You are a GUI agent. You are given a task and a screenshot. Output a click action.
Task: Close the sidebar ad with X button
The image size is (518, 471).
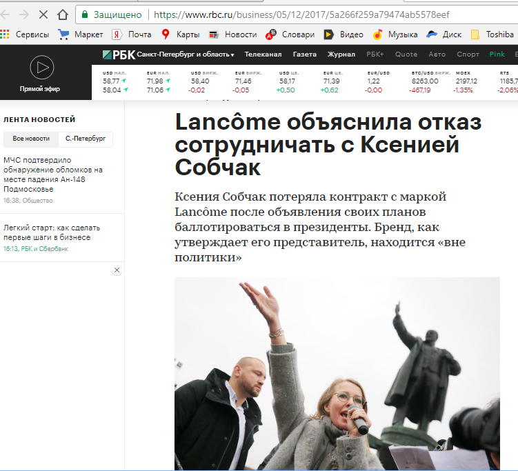tap(117, 270)
